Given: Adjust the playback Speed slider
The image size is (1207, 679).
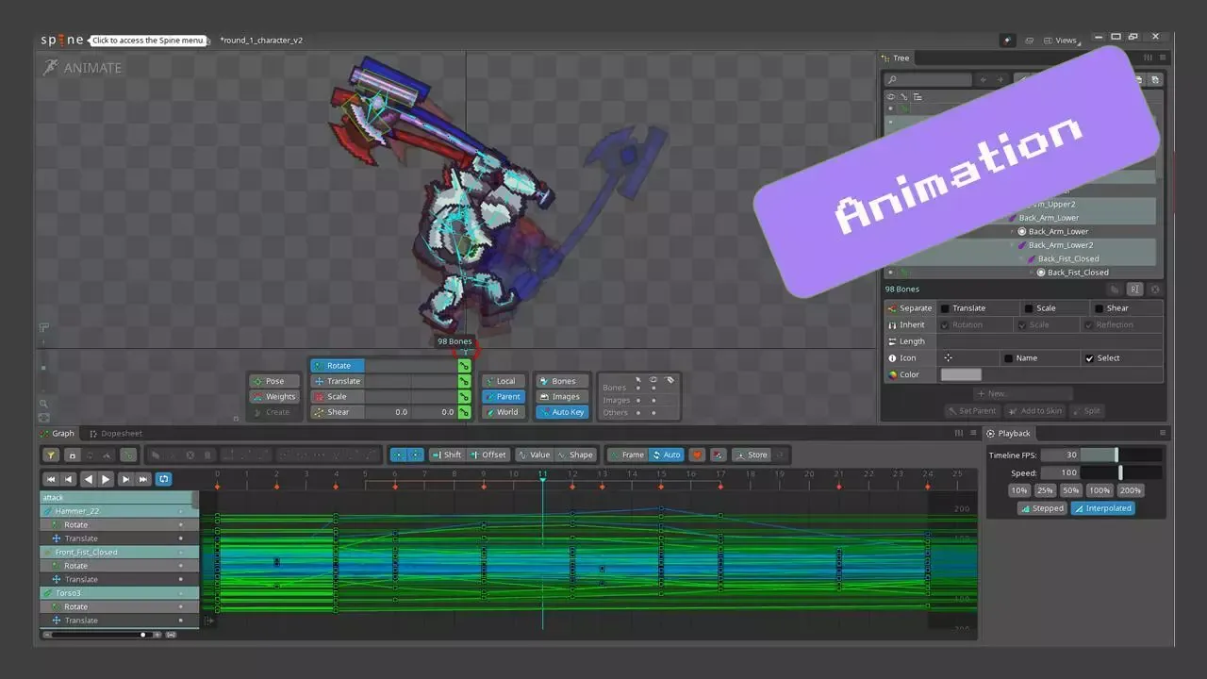Looking at the screenshot, I should 1121,472.
